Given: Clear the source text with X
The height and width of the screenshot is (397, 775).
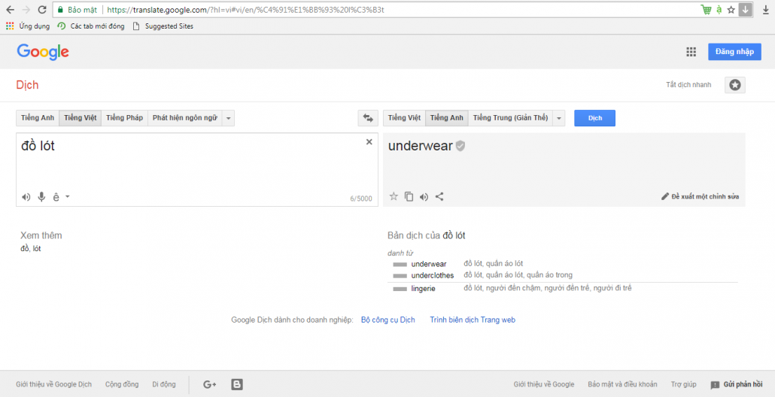Looking at the screenshot, I should [369, 142].
